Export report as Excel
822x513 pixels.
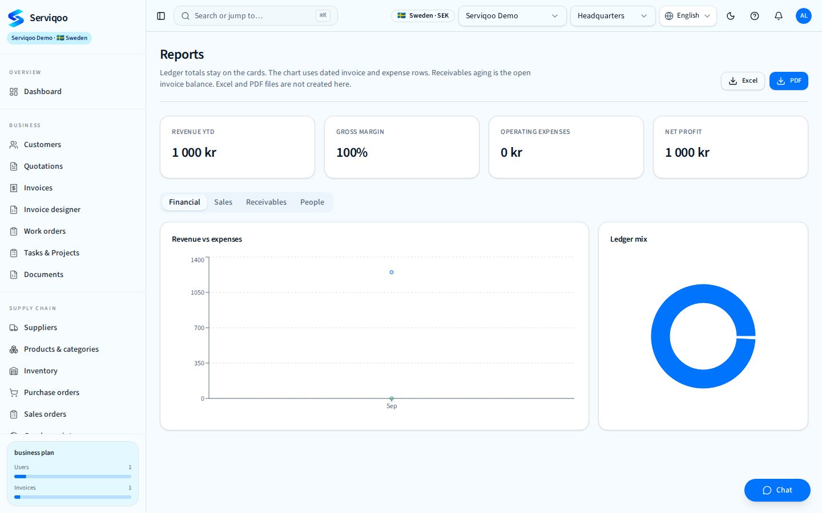click(x=743, y=81)
